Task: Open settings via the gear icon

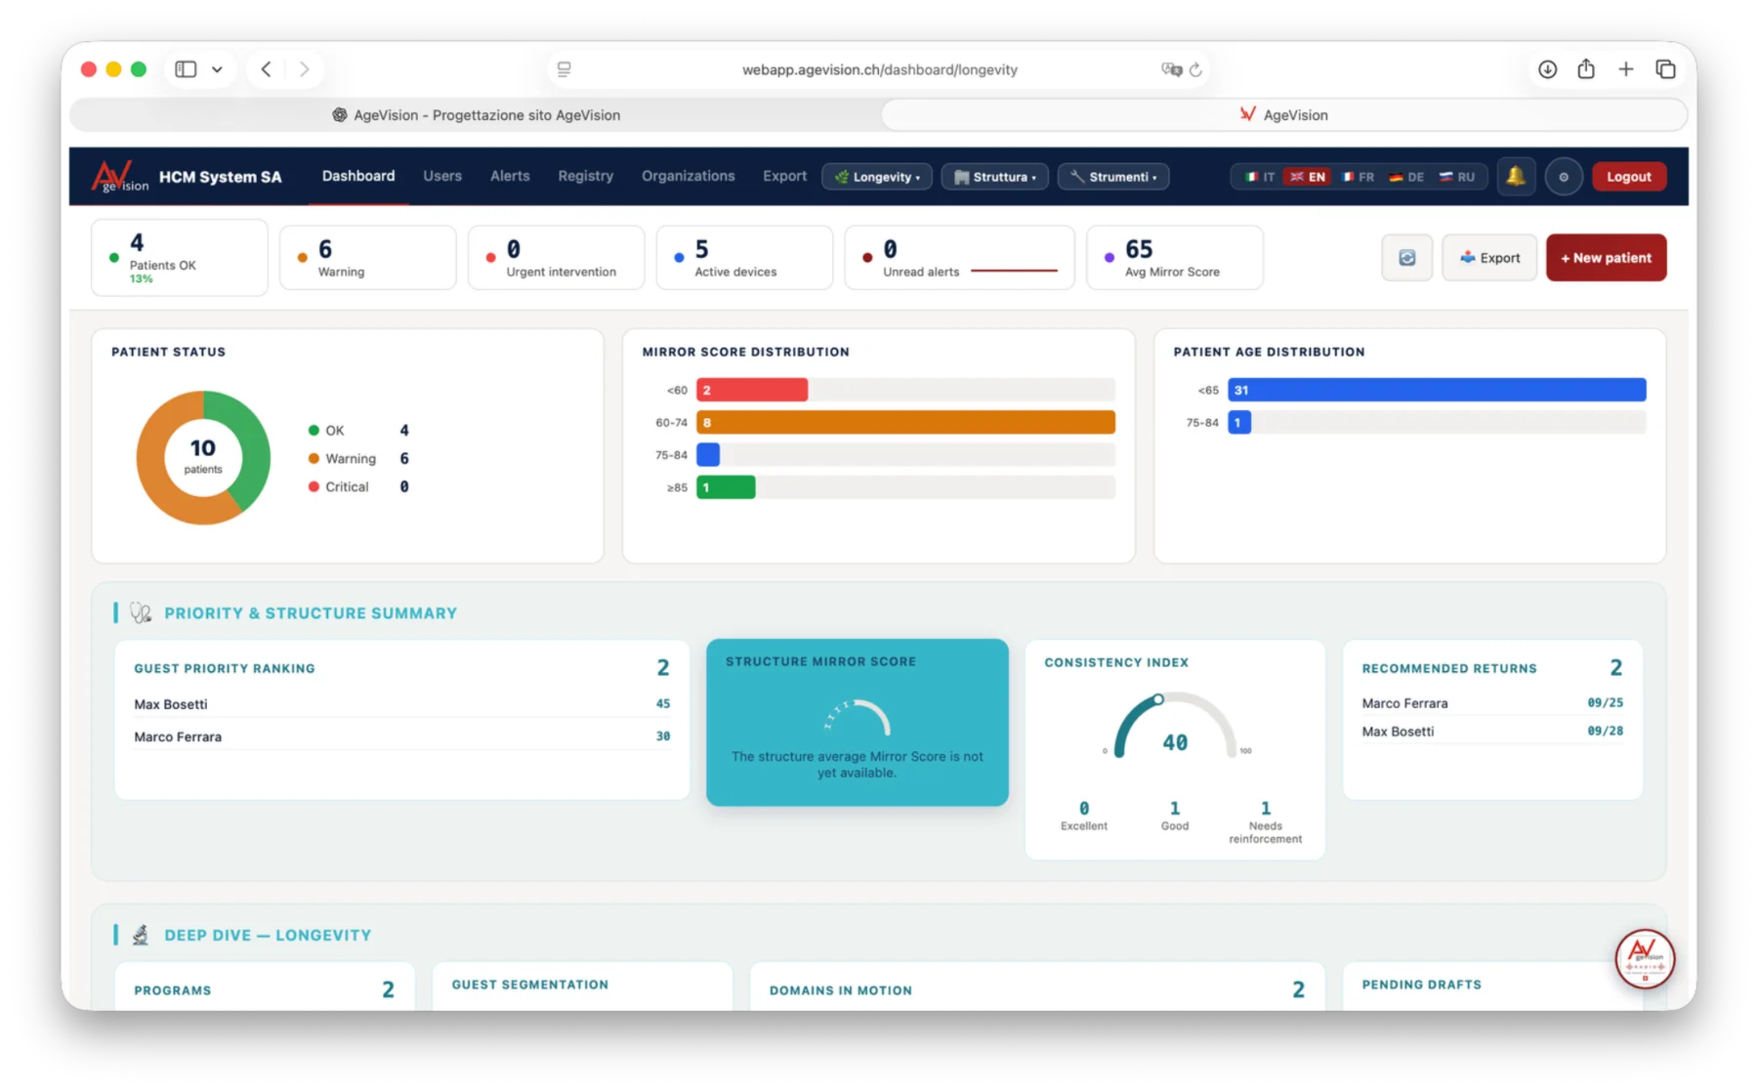Action: 1564,177
